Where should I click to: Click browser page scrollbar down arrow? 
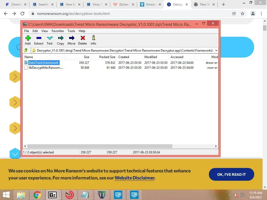265,187
